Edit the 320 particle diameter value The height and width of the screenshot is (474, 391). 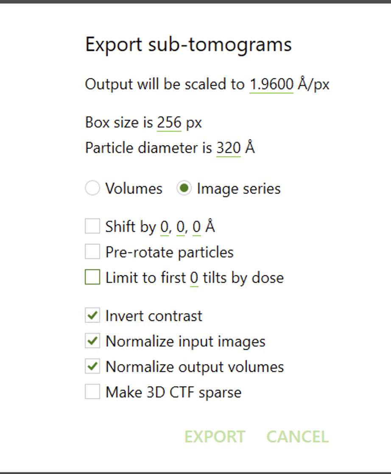click(228, 148)
